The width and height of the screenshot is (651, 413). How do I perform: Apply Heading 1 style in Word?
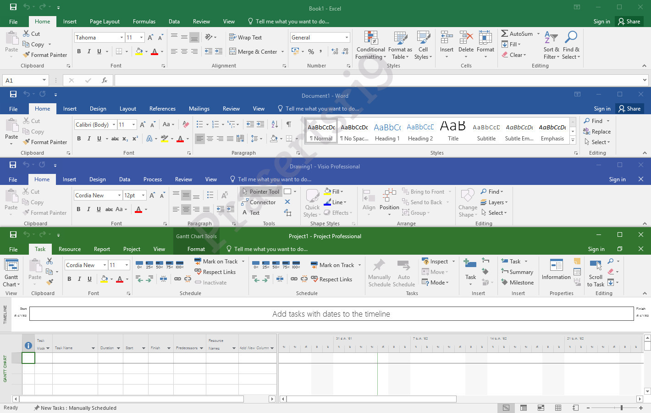(387, 132)
